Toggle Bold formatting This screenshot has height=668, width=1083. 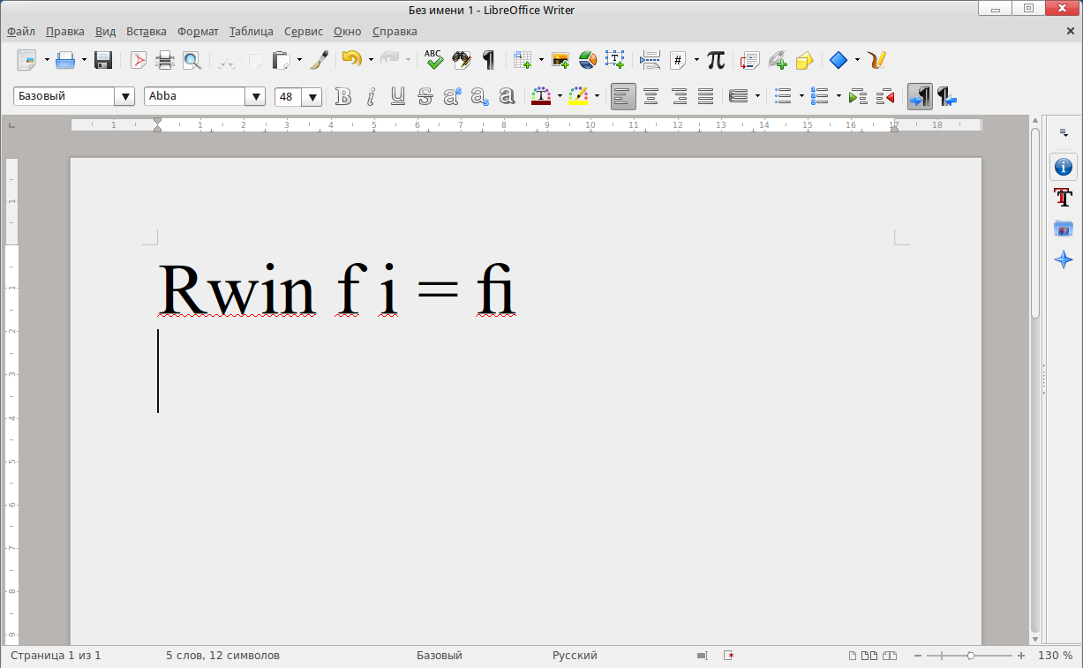pos(343,96)
